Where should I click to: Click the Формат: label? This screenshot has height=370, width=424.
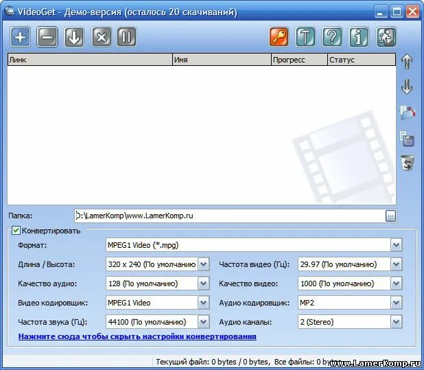click(32, 245)
